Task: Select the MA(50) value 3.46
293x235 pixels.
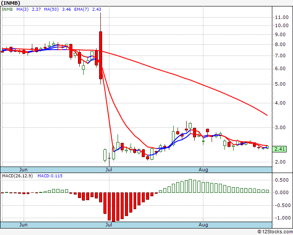Action: tap(66, 9)
